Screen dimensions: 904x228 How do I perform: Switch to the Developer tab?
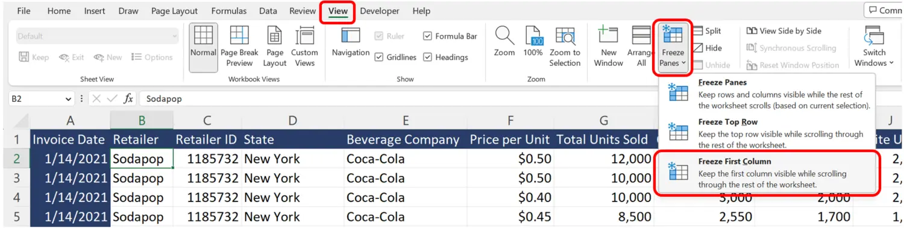click(x=380, y=11)
